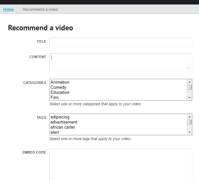The image size is (199, 180).
Task: Click the Tags list scroll-down arrow
Action: pyautogui.click(x=189, y=132)
